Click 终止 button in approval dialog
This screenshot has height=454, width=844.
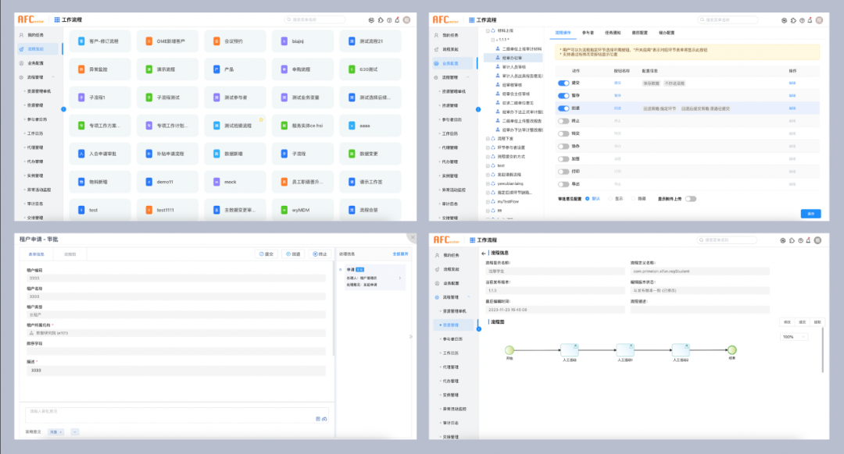point(320,254)
